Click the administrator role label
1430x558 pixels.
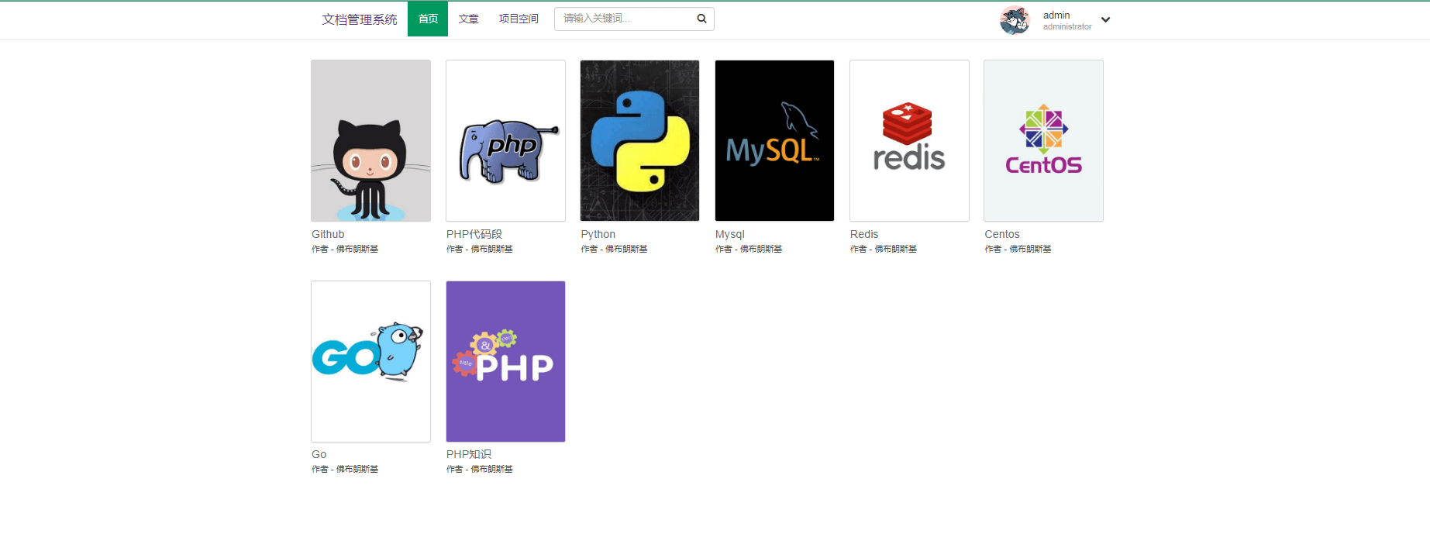point(1067,26)
